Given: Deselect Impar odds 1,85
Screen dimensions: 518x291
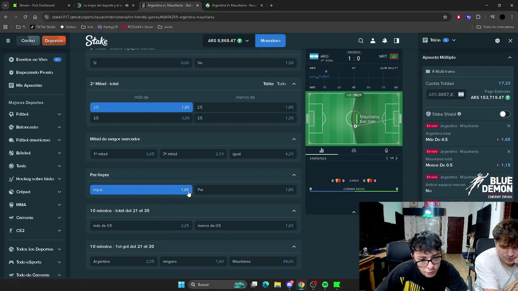Looking at the screenshot, I should pyautogui.click(x=141, y=190).
